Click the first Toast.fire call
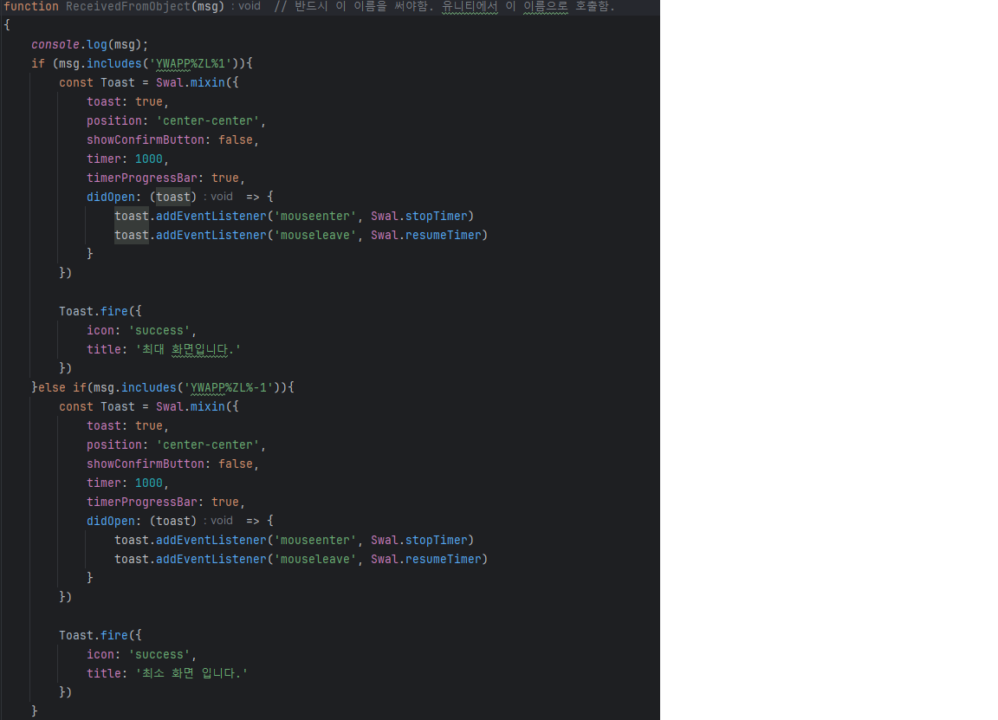Viewport: 998px width, 720px height. coord(94,311)
